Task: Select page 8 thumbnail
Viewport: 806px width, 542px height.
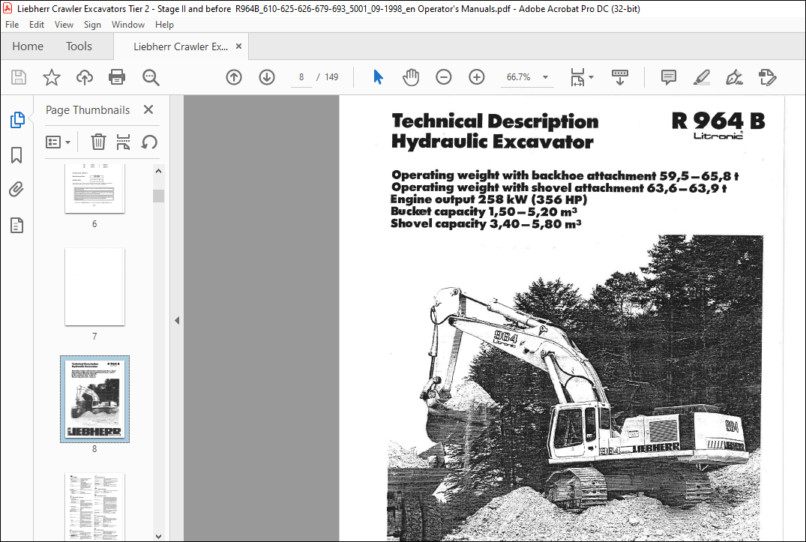Action: (x=94, y=399)
